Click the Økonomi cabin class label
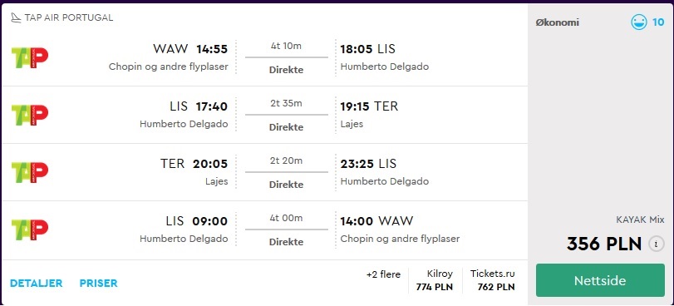 click(557, 22)
